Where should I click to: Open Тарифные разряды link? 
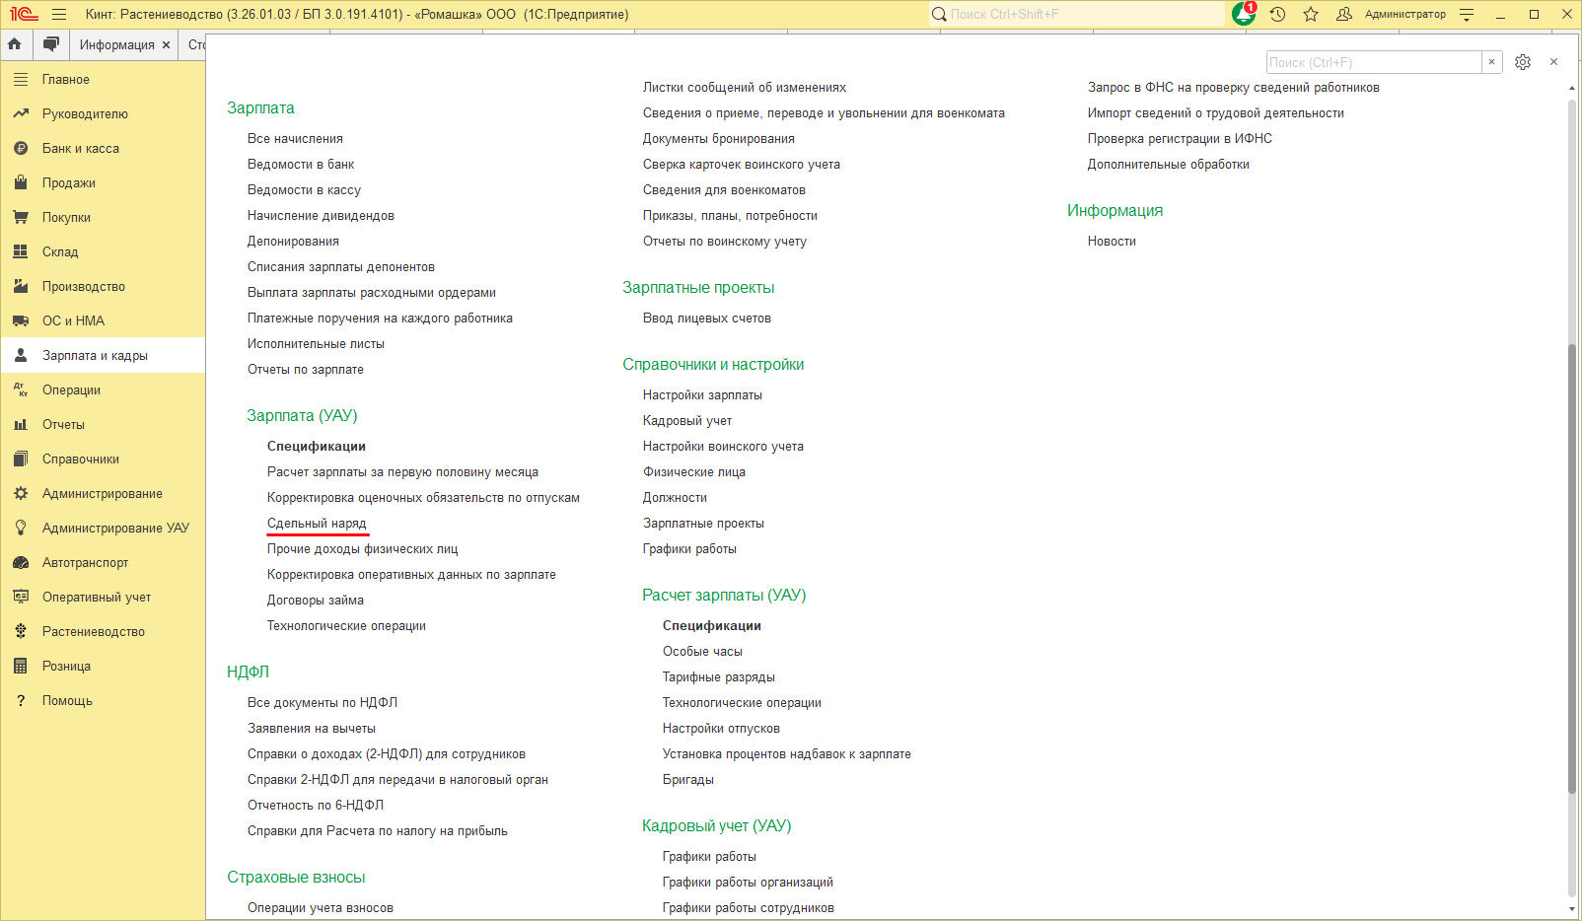click(719, 677)
